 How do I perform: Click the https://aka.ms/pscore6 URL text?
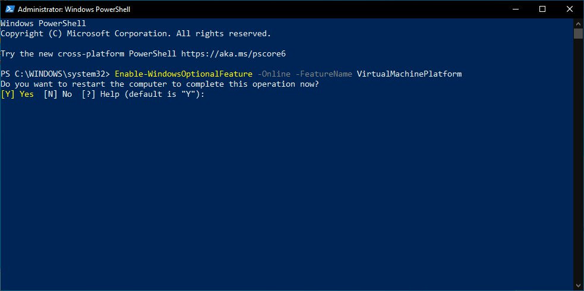tap(233, 53)
